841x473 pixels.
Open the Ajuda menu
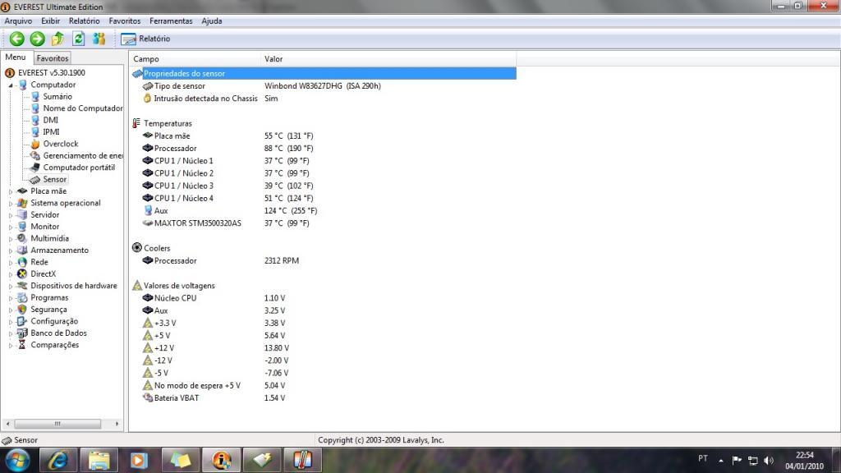point(212,21)
